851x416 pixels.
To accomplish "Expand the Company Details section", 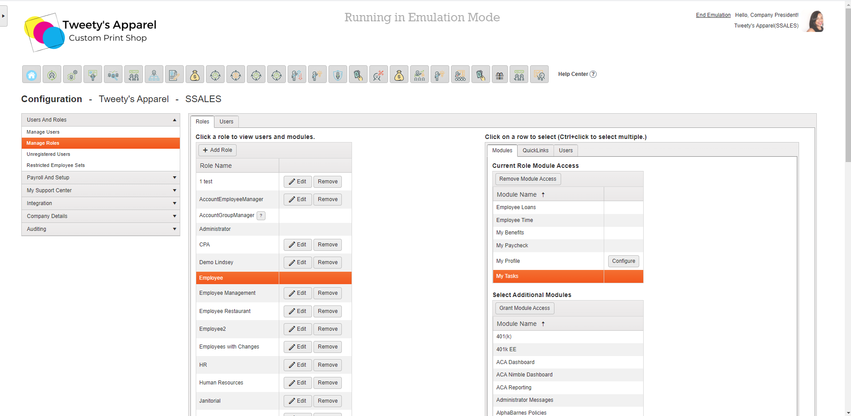I will 101,216.
